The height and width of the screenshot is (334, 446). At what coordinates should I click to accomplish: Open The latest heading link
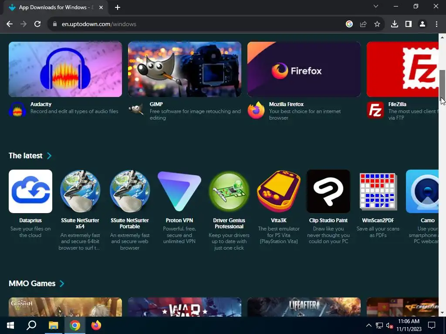click(26, 156)
